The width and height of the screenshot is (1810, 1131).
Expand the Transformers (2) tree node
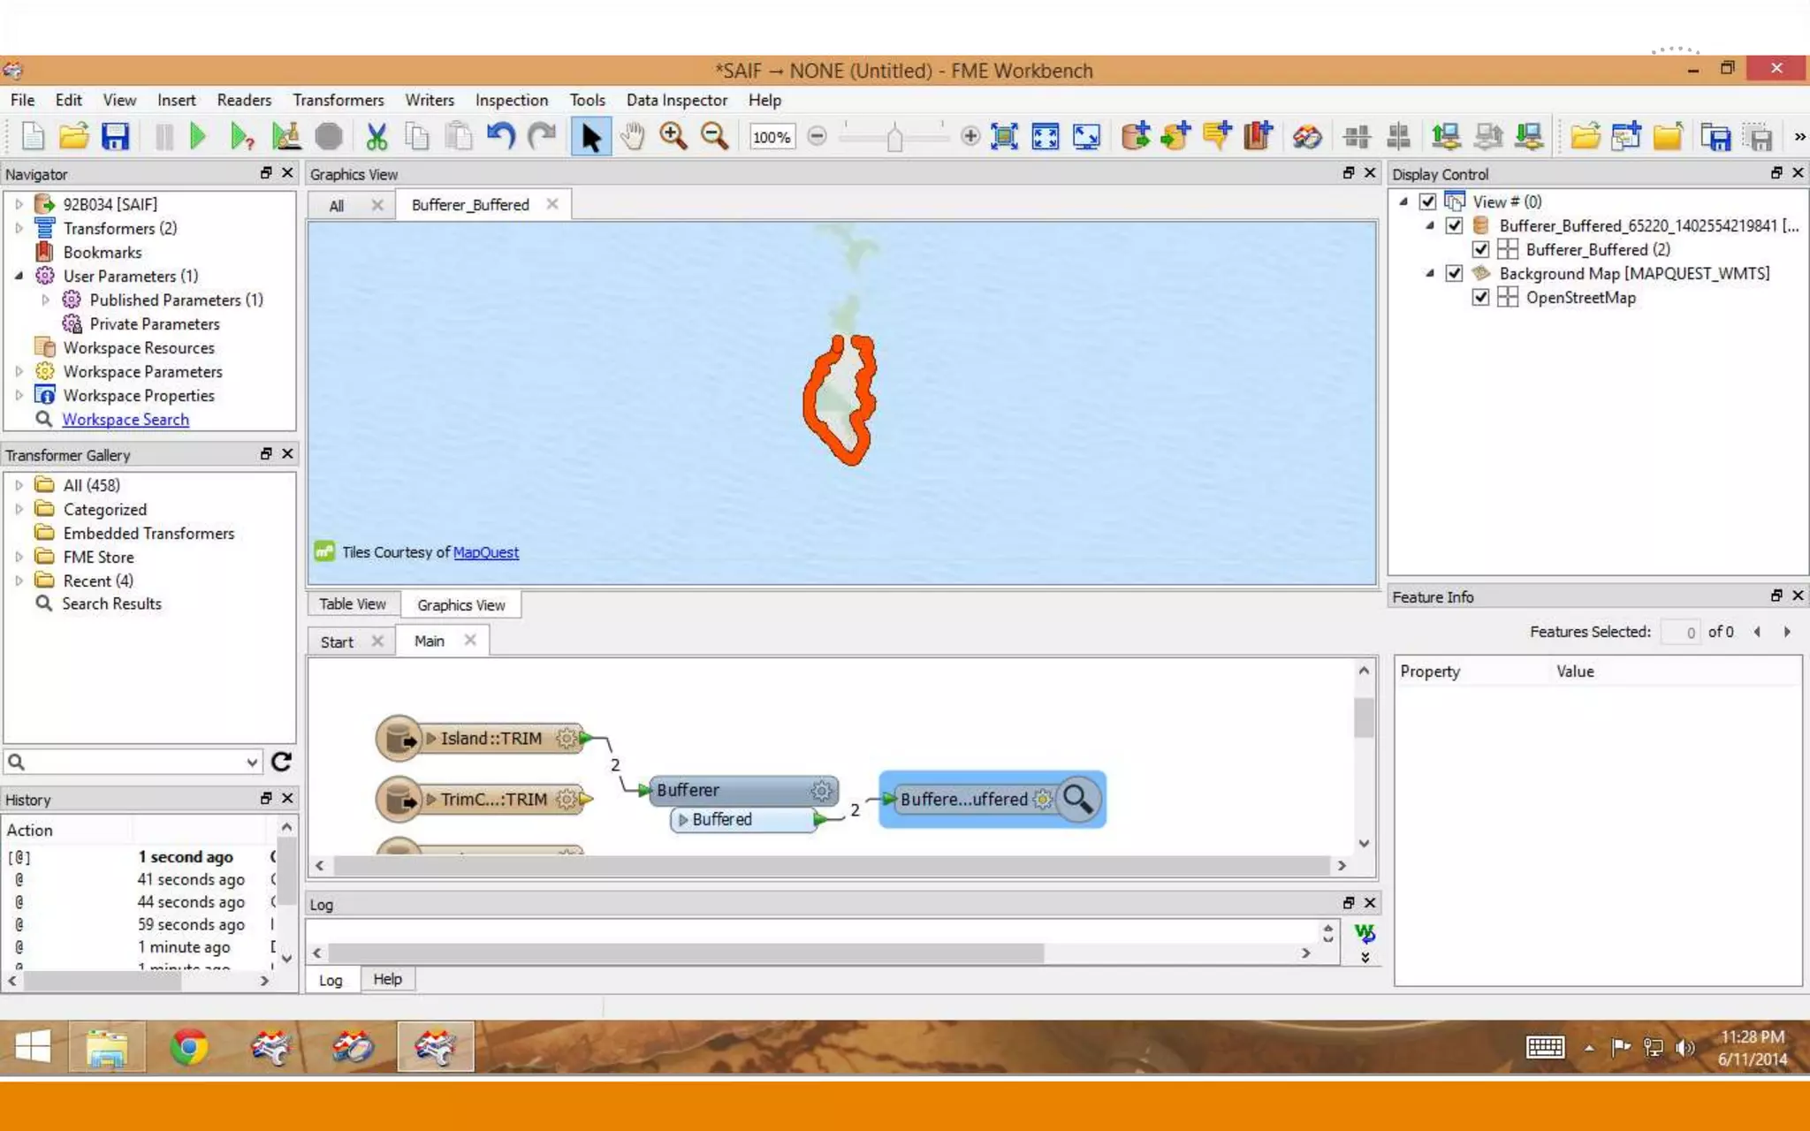coord(19,228)
